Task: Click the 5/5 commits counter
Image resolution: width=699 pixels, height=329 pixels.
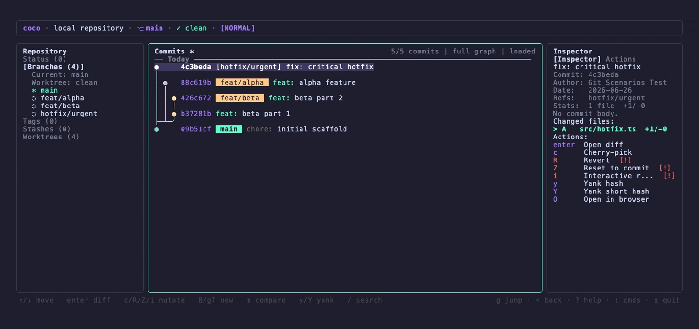Action: pos(415,51)
